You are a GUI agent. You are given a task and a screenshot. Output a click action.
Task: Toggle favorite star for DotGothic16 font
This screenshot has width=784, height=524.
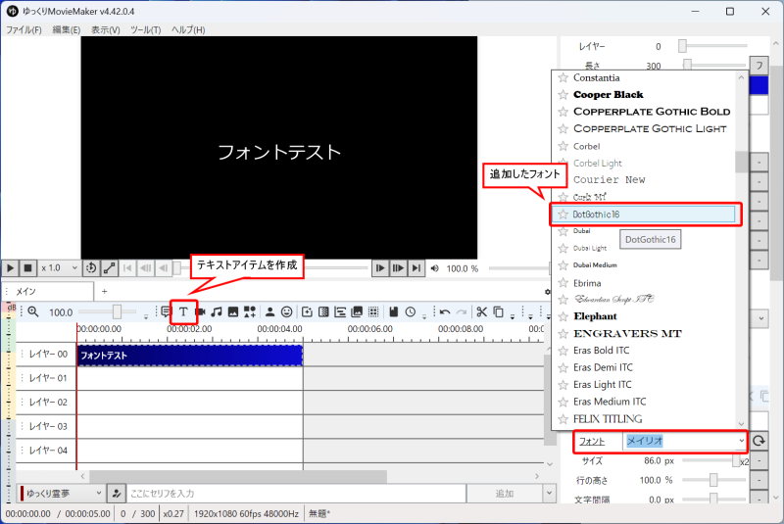(563, 214)
